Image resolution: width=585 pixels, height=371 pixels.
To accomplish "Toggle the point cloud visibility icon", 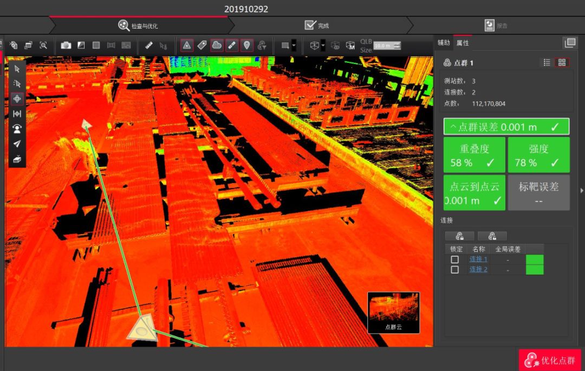I will (x=217, y=45).
